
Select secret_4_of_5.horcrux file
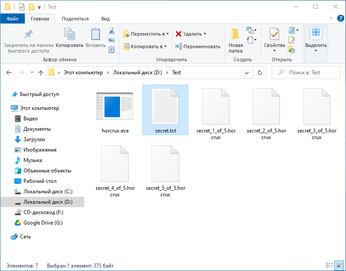tap(115, 171)
